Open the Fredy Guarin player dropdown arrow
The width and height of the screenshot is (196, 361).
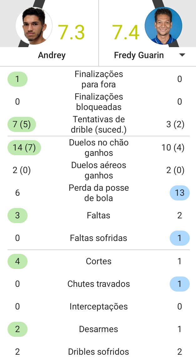(x=182, y=55)
